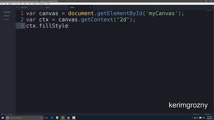Click the minimap in editor corner
The width and height of the screenshot is (214, 120).
(x=209, y=10)
